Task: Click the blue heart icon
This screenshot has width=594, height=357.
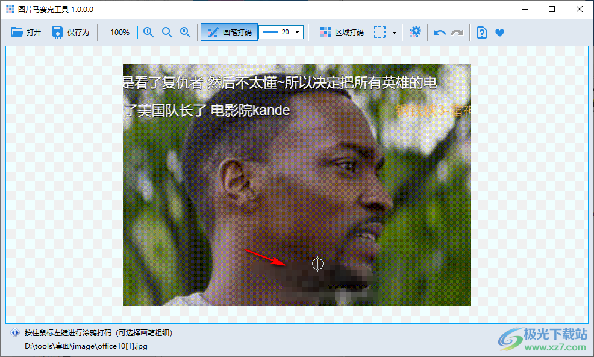Action: 499,33
